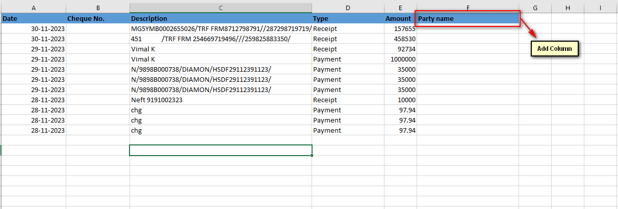The width and height of the screenshot is (618, 209).
Task: Select Vimal K cell in Payment row
Action: 221,59
